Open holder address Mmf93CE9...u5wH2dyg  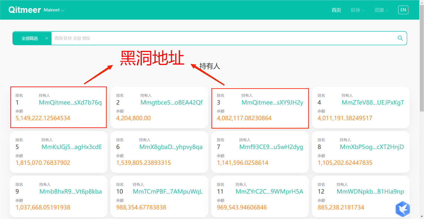click(271, 147)
